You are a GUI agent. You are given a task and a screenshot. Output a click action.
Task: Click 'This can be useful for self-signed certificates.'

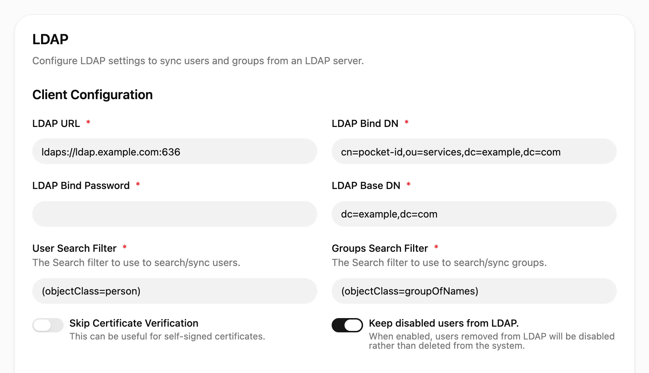coord(168,336)
